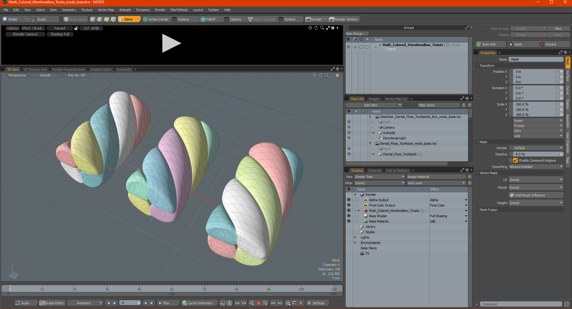Viewport: 572px width, 309px height.
Task: Click frame 60 on timeline ruler
Action: 172,289
